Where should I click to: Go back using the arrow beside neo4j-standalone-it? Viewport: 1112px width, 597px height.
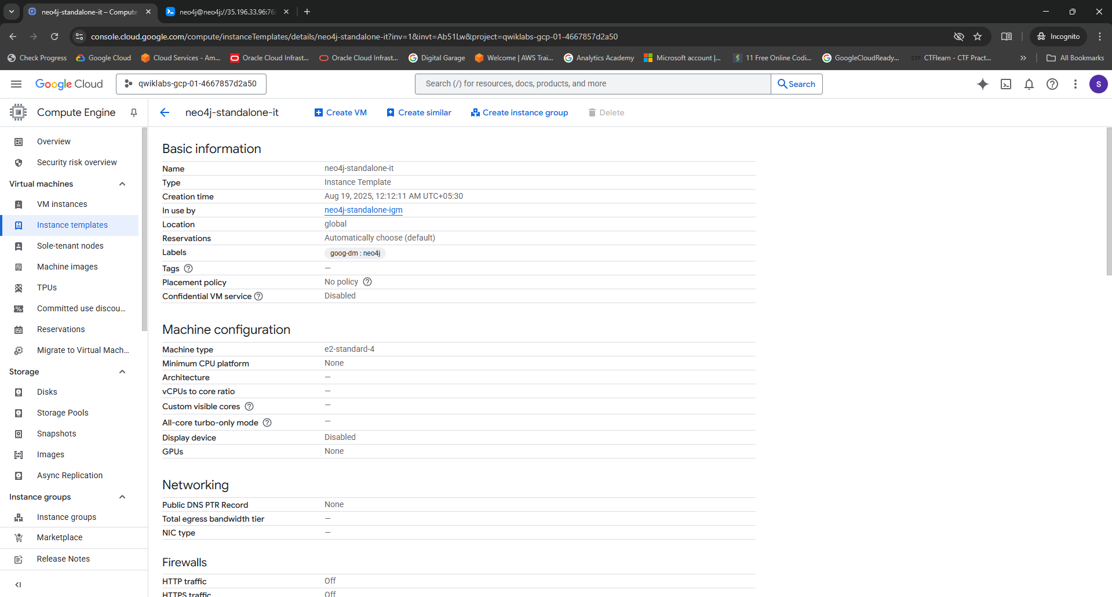[x=165, y=112]
